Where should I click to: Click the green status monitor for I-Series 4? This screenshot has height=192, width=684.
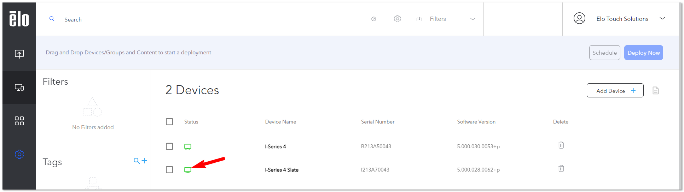pyautogui.click(x=188, y=146)
